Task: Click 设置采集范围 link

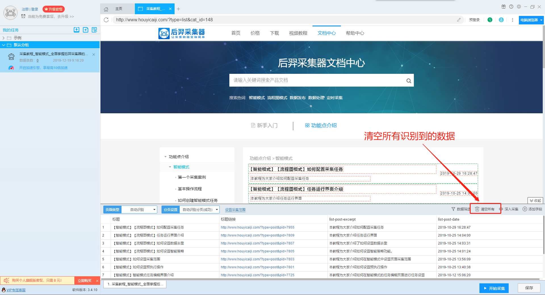Action: [x=235, y=210]
